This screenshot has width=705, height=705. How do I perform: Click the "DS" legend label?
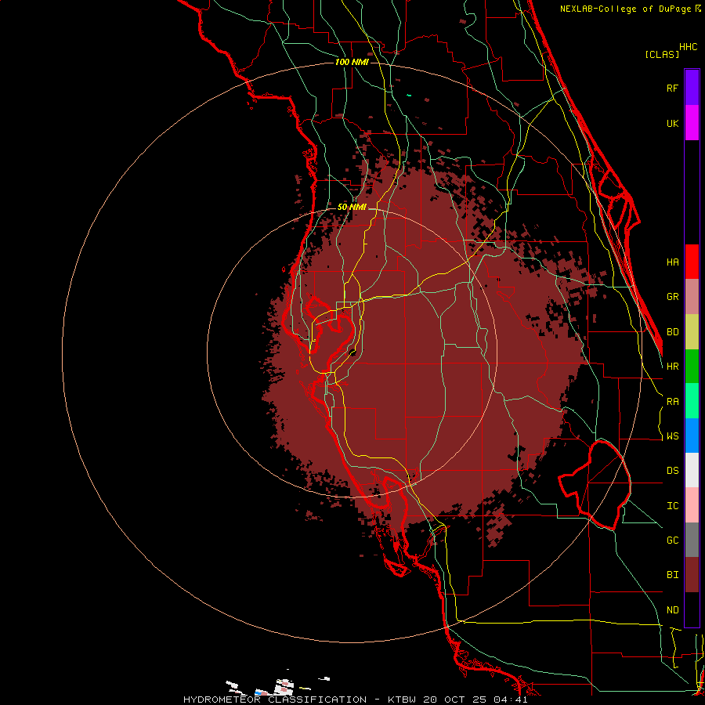[672, 471]
